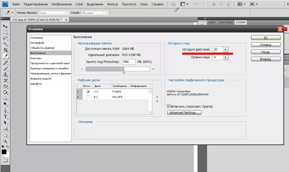Click the Занято под Photoshop memory field

(129, 62)
